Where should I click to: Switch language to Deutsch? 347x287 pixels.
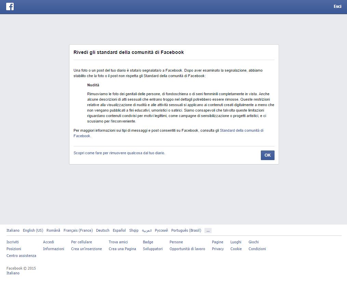[103, 230]
